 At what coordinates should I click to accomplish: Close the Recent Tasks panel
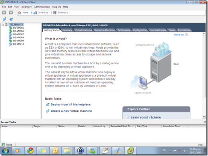205,122
